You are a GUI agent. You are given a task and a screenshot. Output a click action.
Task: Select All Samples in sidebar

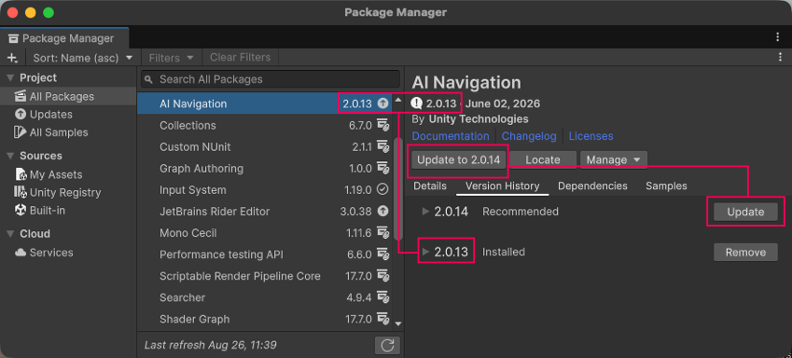click(68, 132)
